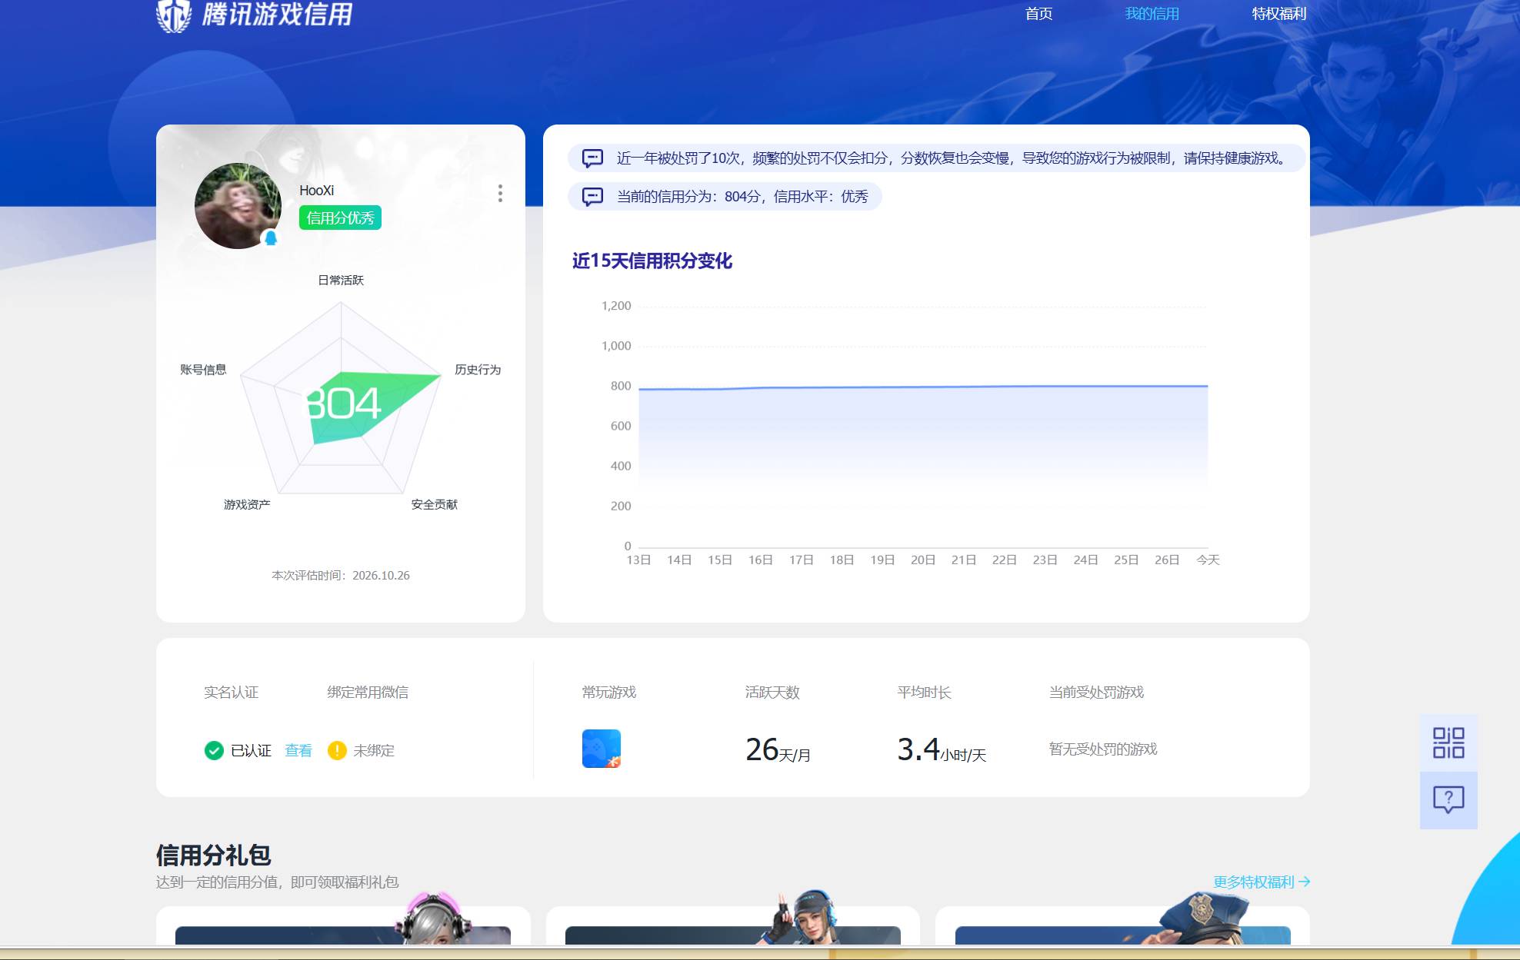Screen dimensions: 1520x960
Task: Click the 未绑定 WeChat status text
Action: pos(374,750)
